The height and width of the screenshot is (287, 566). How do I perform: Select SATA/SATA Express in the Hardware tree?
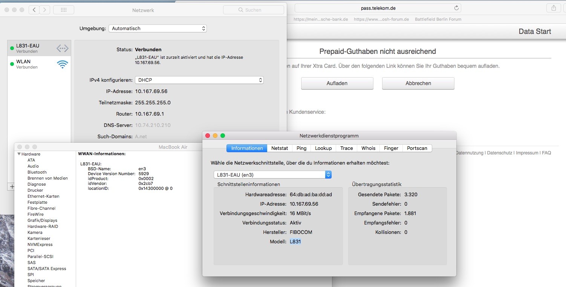coord(47,269)
